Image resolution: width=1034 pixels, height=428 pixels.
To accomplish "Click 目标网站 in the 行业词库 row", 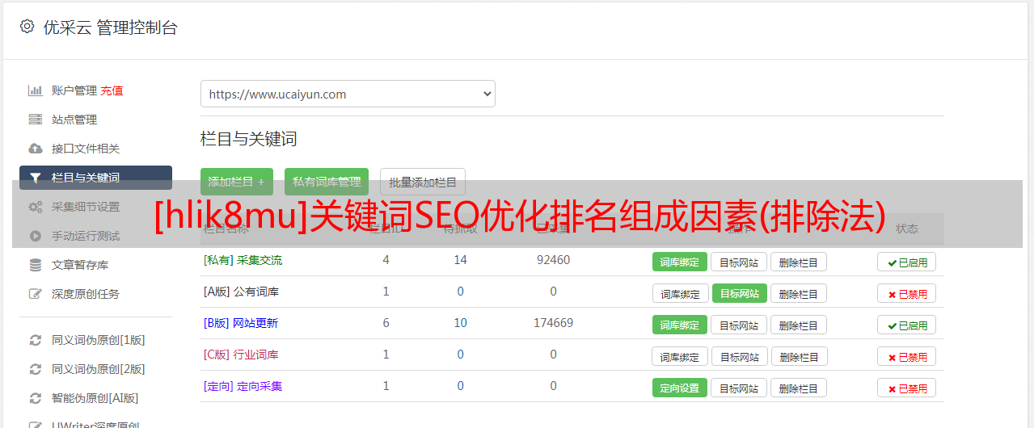I will (x=739, y=356).
